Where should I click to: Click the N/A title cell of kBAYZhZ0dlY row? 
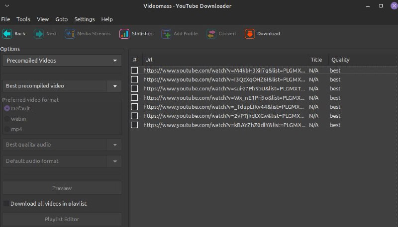click(x=314, y=125)
